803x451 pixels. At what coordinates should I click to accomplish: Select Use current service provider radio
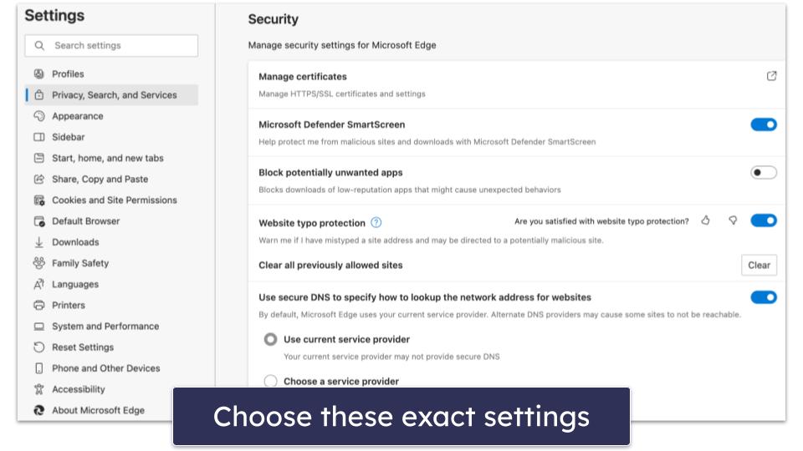click(x=270, y=339)
